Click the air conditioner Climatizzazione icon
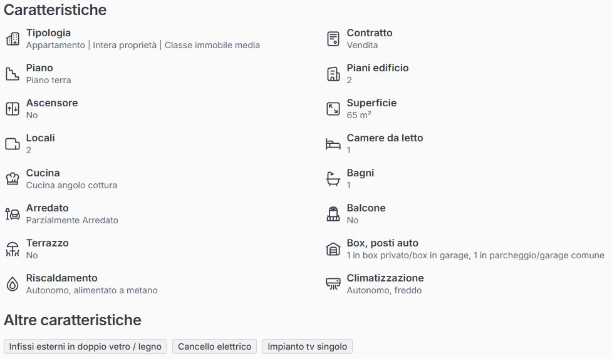 333,284
